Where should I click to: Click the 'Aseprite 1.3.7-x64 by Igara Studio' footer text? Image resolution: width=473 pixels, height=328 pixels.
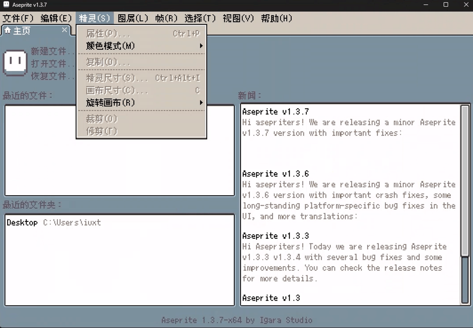coord(237,320)
